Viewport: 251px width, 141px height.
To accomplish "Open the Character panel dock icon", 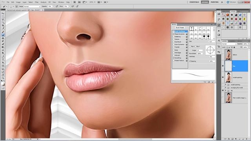I will click(x=219, y=41).
